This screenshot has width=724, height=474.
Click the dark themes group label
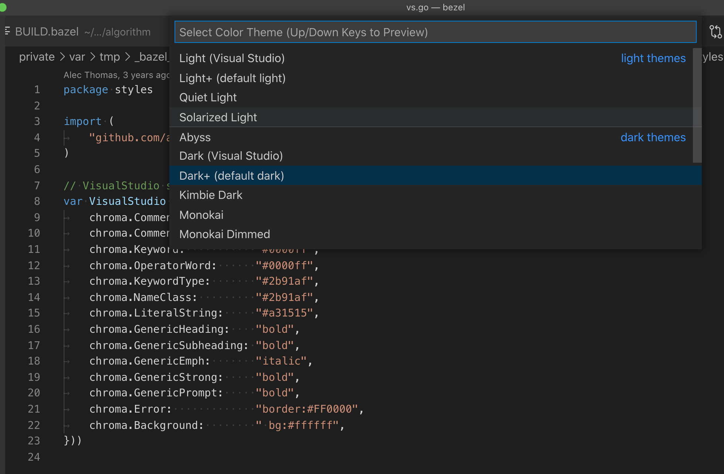click(653, 137)
